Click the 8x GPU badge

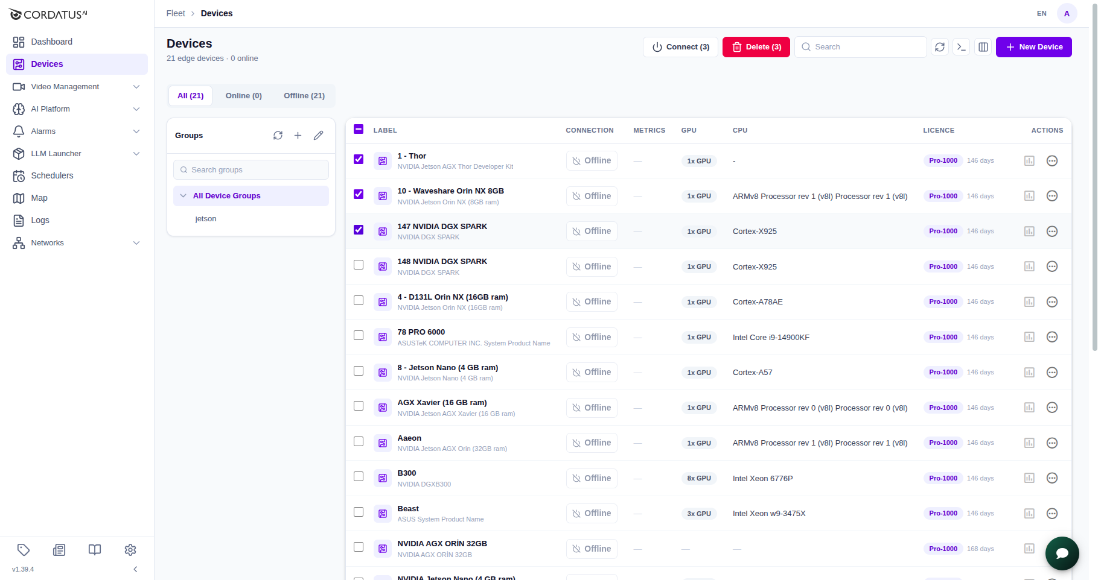[x=699, y=478]
